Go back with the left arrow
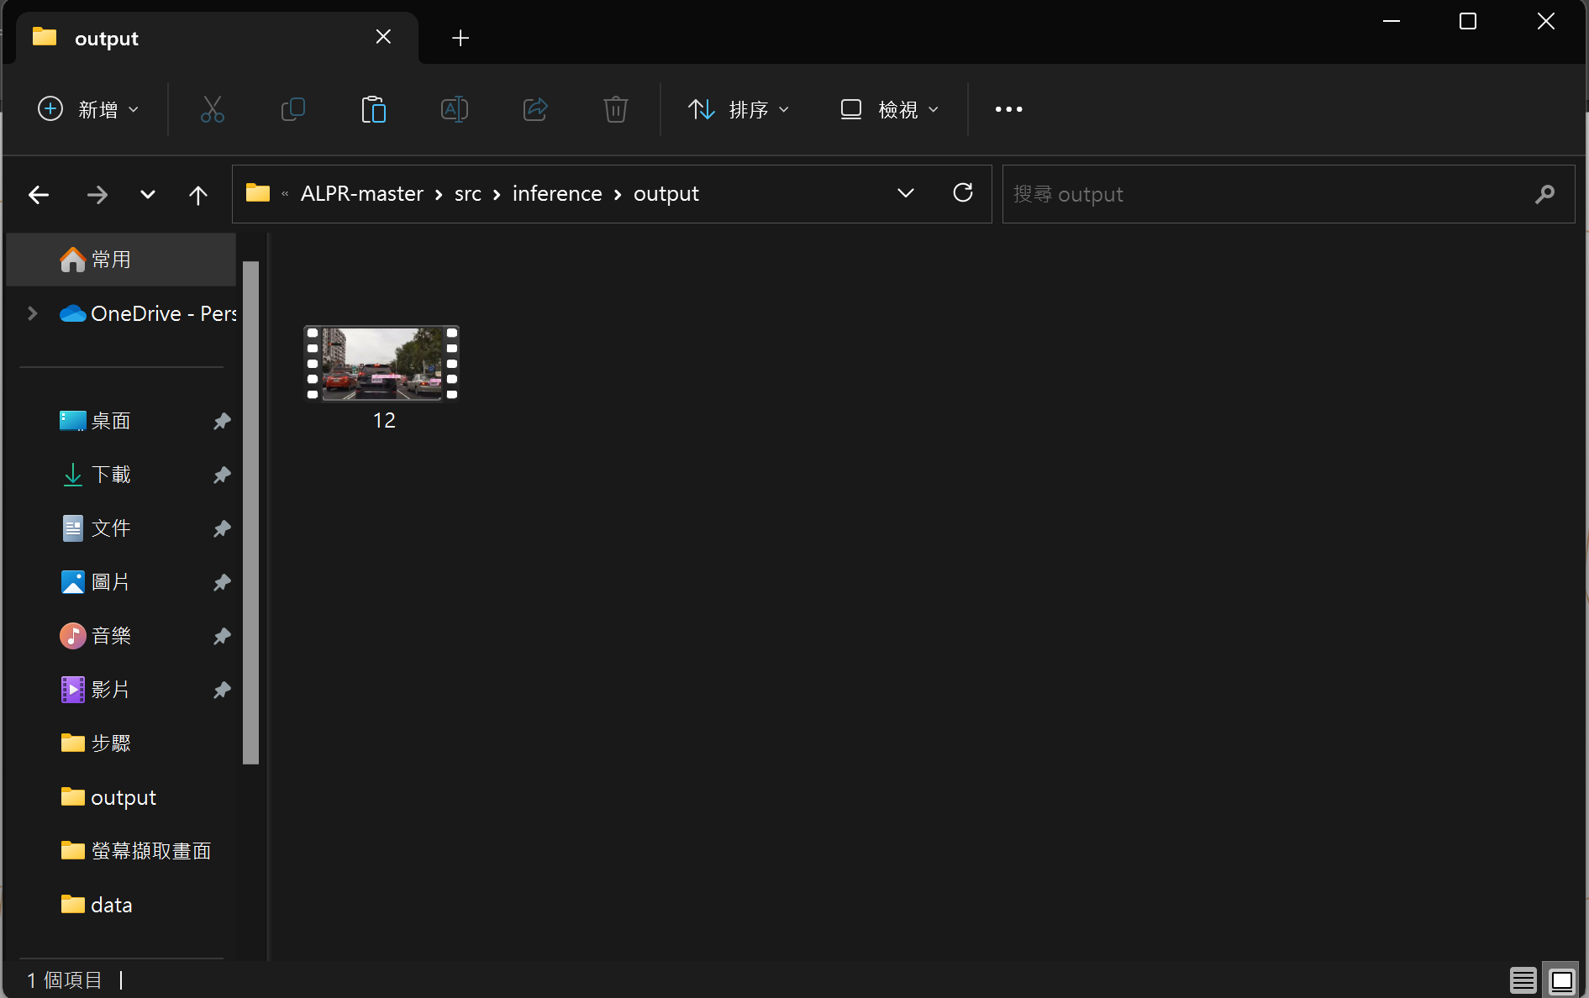1589x998 pixels. (x=39, y=195)
